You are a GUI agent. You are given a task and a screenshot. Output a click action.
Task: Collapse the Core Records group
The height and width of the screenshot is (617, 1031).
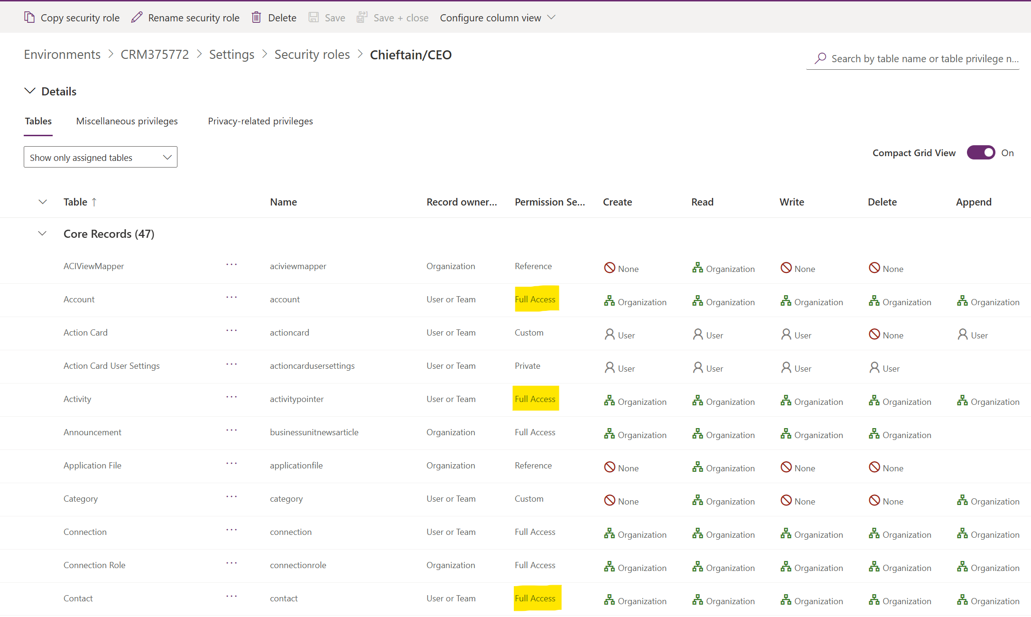coord(42,234)
